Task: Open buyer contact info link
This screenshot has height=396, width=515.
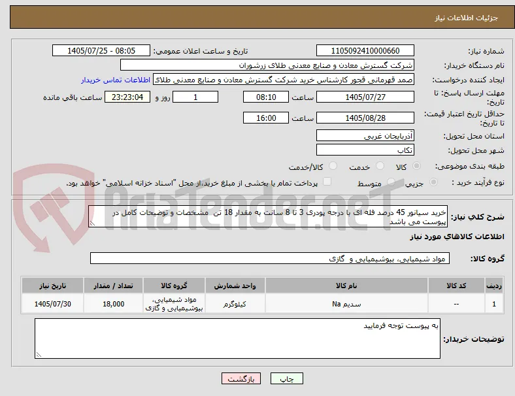Action: [x=116, y=80]
